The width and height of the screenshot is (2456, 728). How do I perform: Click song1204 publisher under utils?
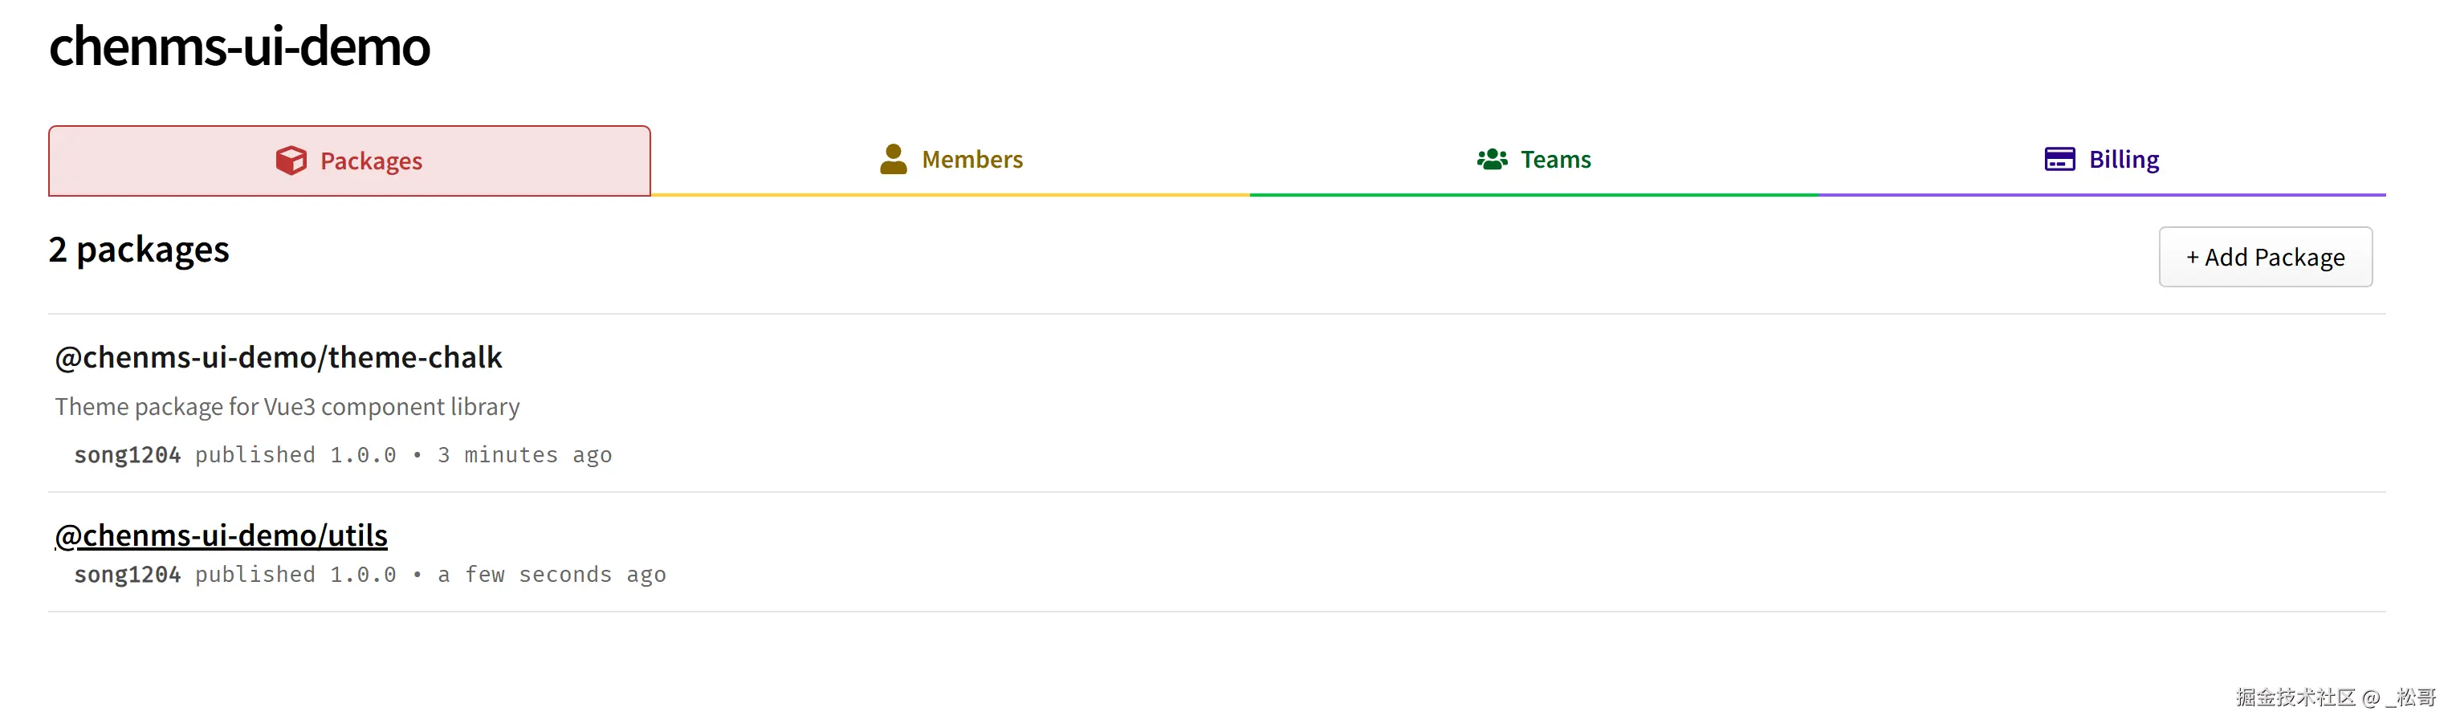(127, 575)
